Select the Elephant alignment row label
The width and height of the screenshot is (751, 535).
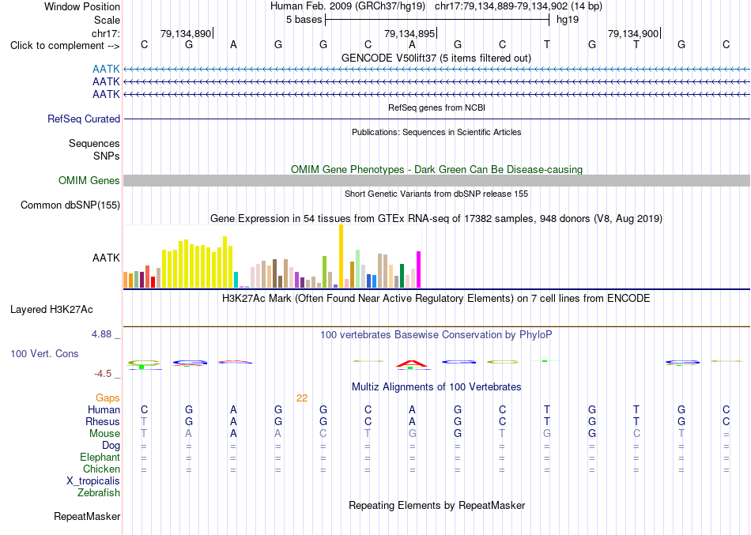click(x=100, y=458)
